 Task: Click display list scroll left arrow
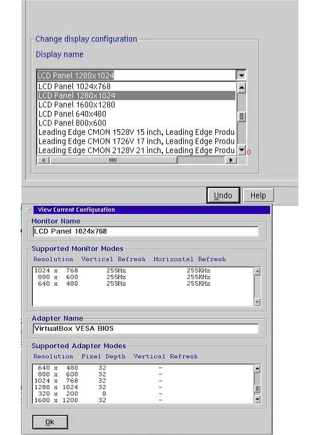click(43, 160)
